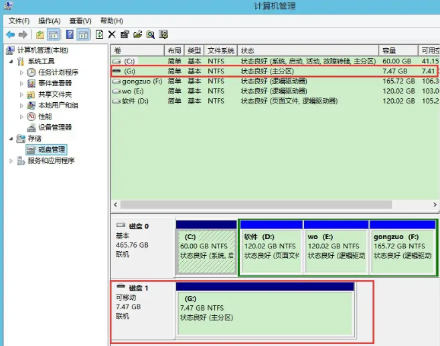Select the 软件 (D:) partition block
Viewport: 440px width, 346px height.
pyautogui.click(x=270, y=250)
